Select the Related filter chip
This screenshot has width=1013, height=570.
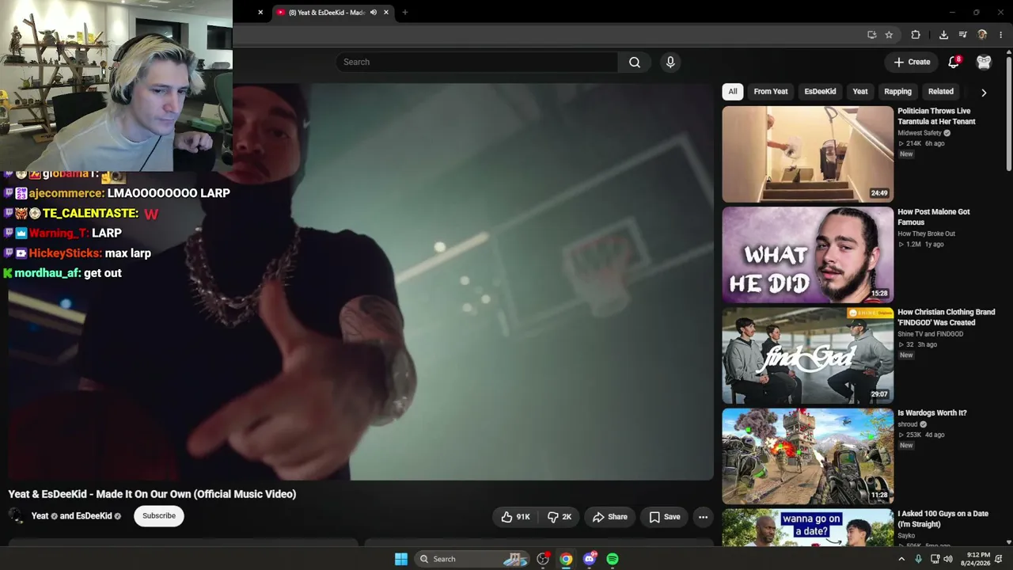[941, 92]
